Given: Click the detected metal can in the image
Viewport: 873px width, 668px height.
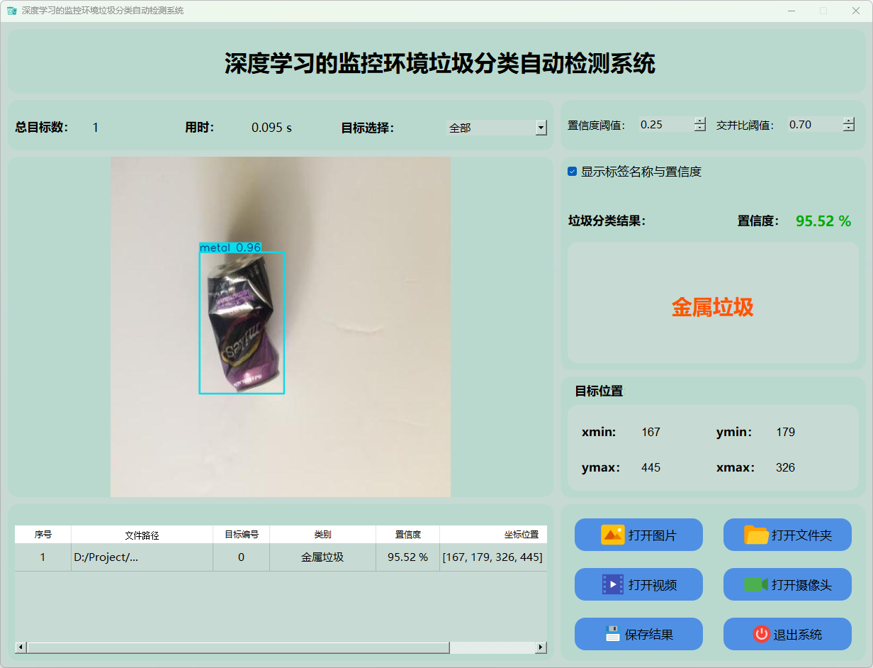Looking at the screenshot, I should coord(242,323).
